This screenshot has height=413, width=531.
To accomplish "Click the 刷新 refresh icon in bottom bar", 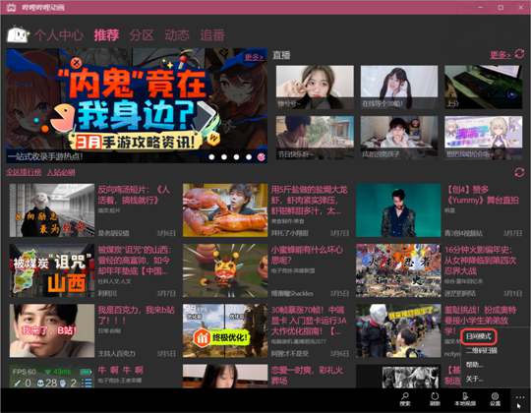I will coord(435,399).
